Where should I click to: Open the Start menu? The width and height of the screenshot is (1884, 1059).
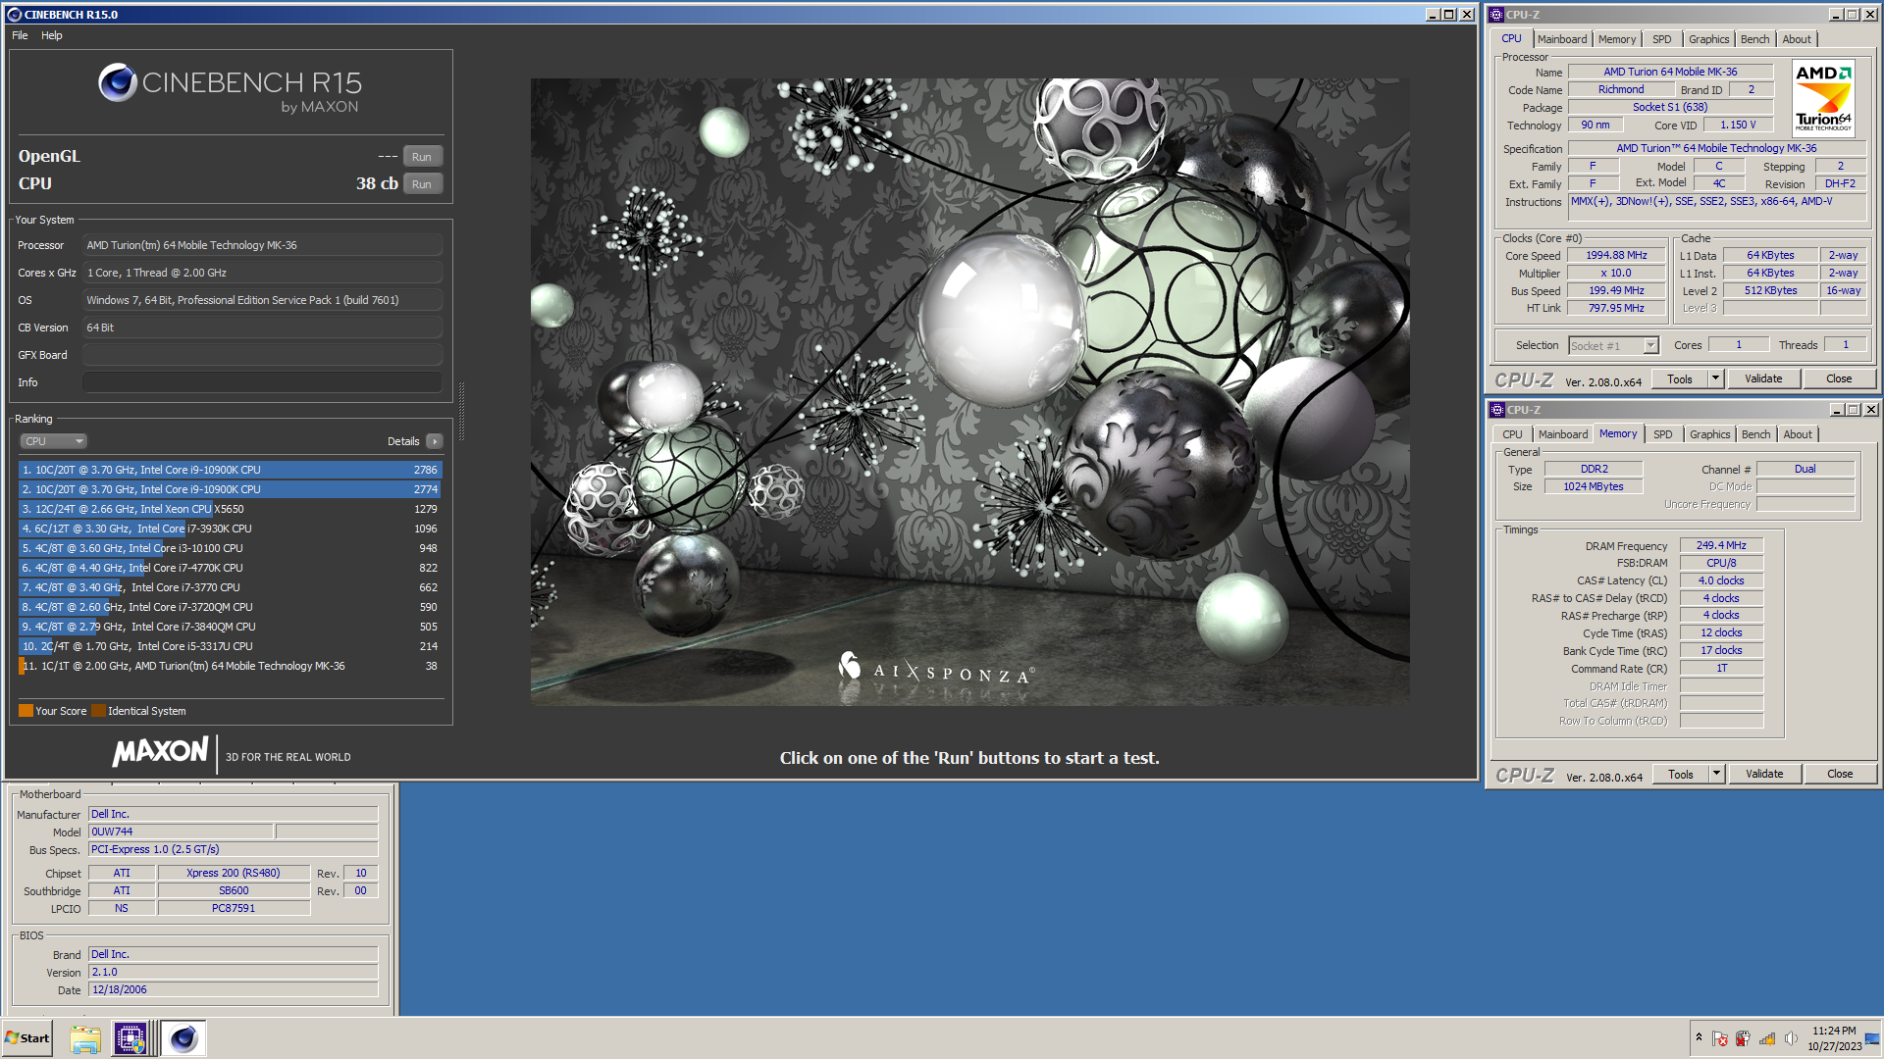point(27,1038)
